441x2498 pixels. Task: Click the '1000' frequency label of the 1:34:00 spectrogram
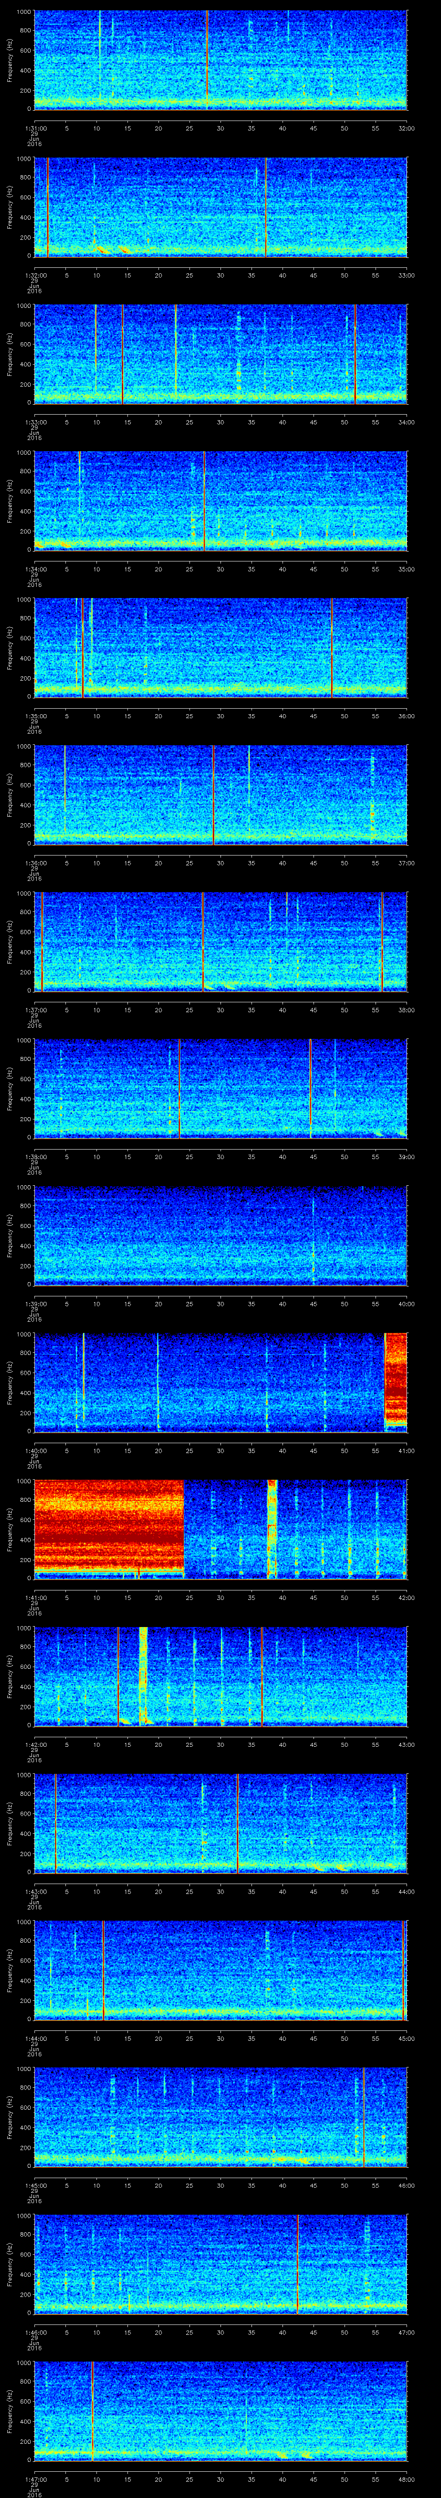(x=24, y=453)
